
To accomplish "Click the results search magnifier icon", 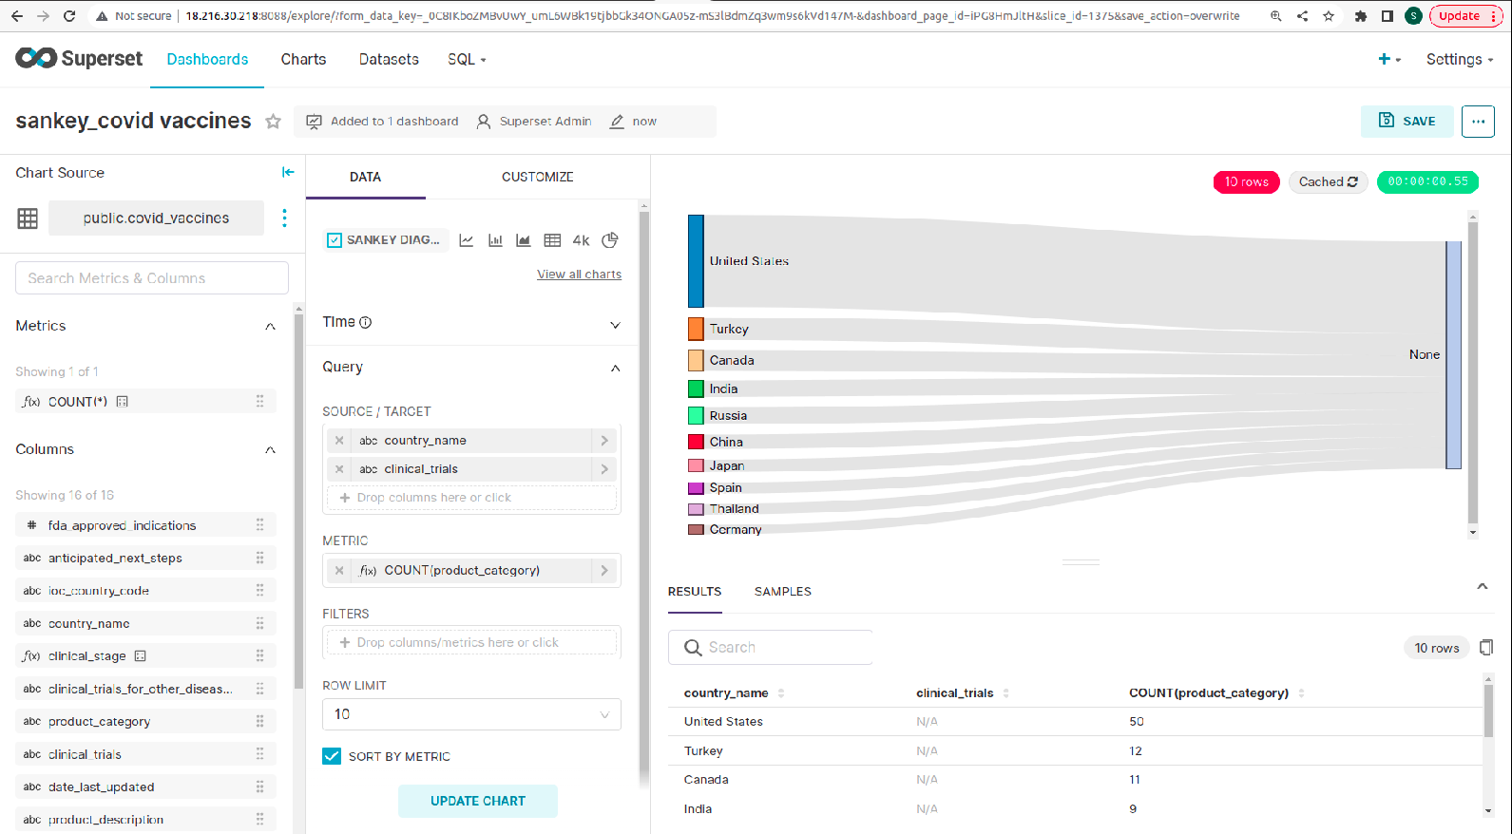I will pyautogui.click(x=693, y=648).
